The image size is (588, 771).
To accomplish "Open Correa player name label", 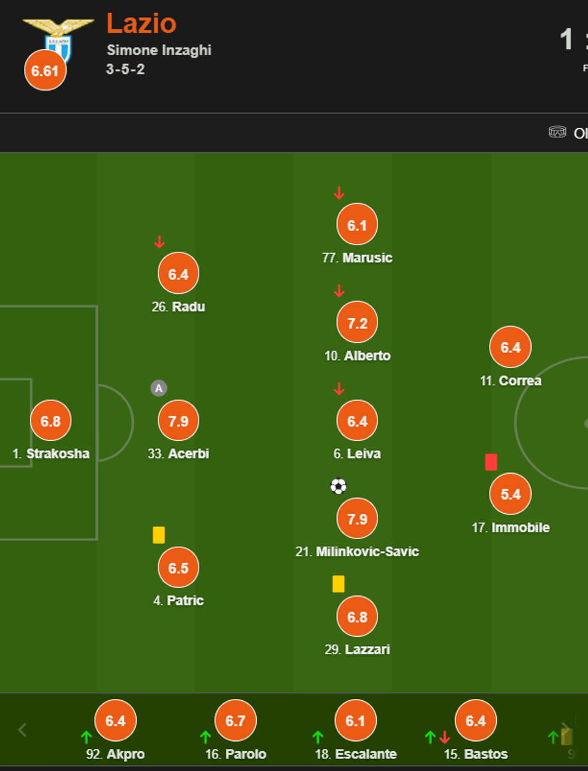I will click(511, 381).
